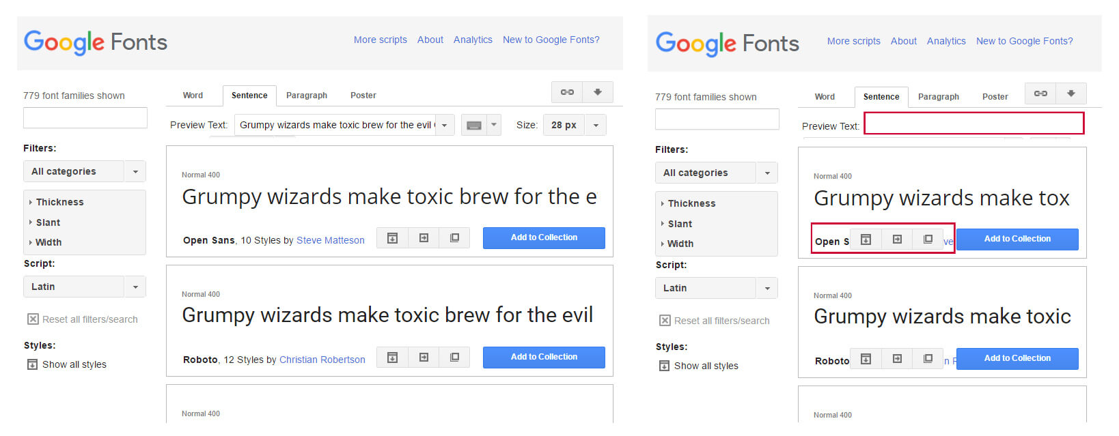Screen dimensions: 1119x436
Task: Open keyboard icon next to left Preview Text
Action: pos(474,126)
